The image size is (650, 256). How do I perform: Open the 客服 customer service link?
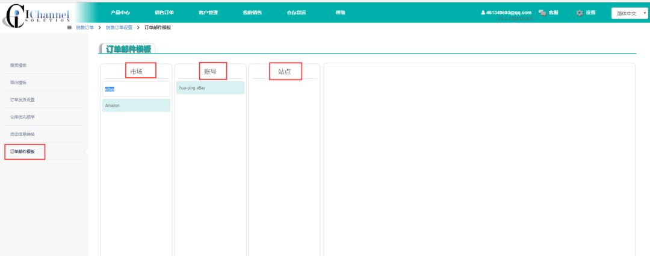tap(554, 13)
